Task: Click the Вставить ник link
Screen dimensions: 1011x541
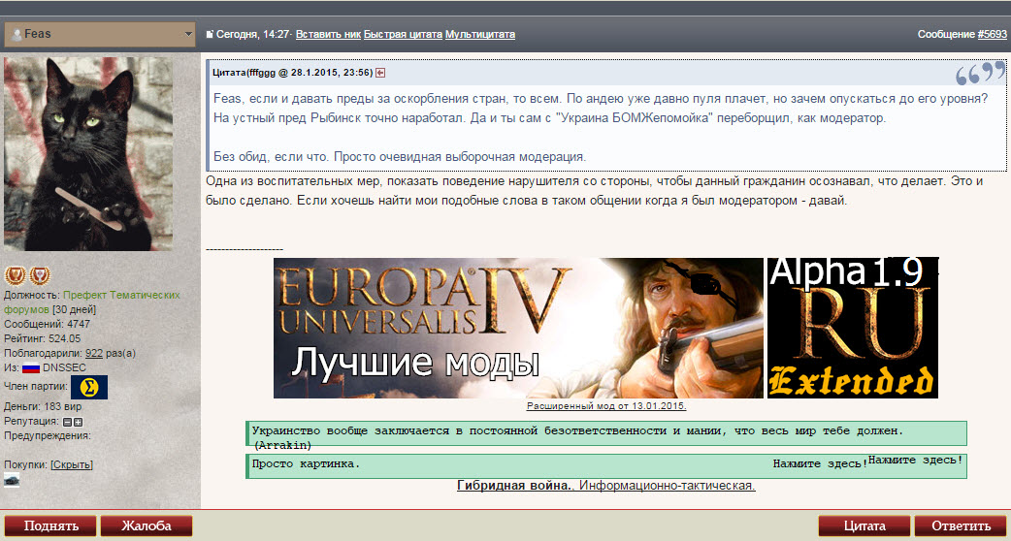Action: tap(328, 34)
